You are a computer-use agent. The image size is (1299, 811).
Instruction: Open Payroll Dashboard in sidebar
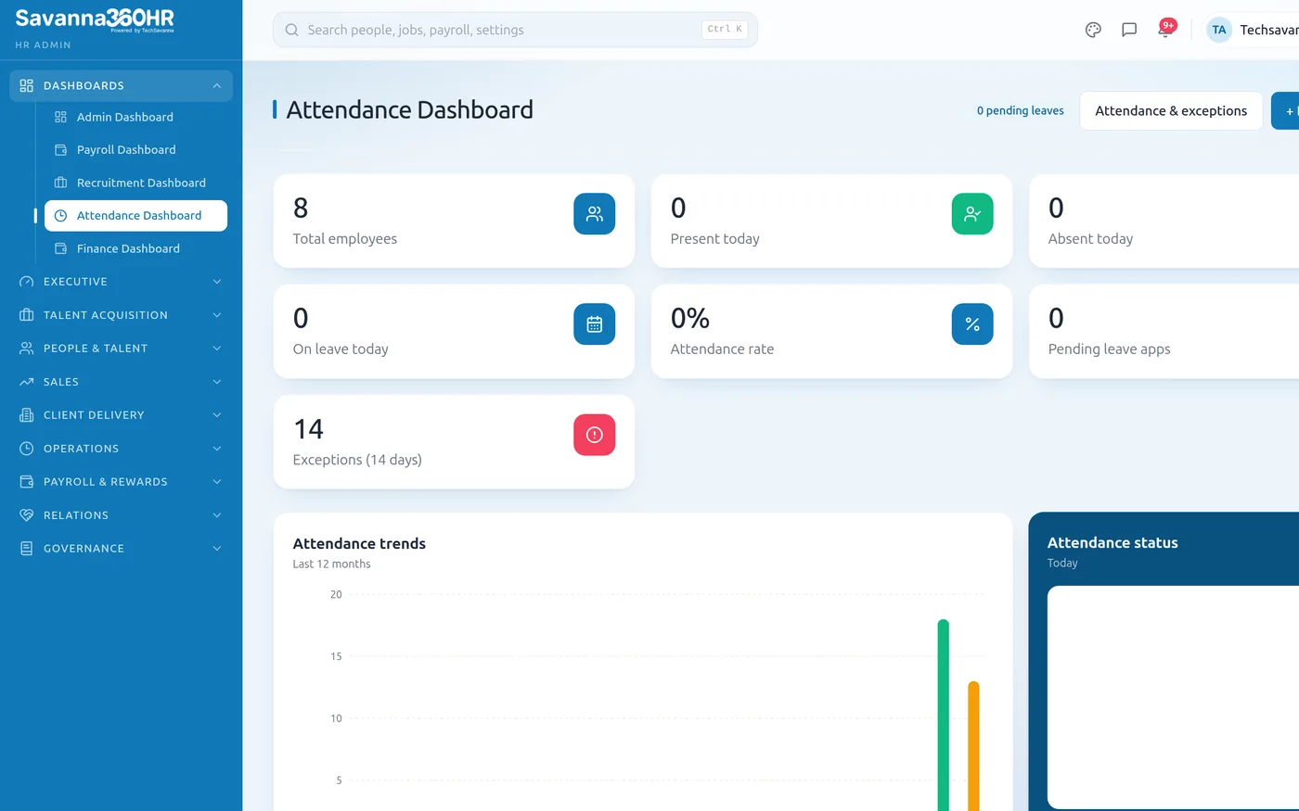click(135, 149)
